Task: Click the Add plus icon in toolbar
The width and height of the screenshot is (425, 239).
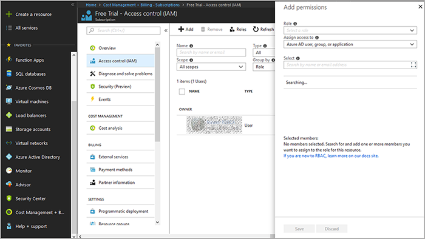Action: click(x=181, y=29)
